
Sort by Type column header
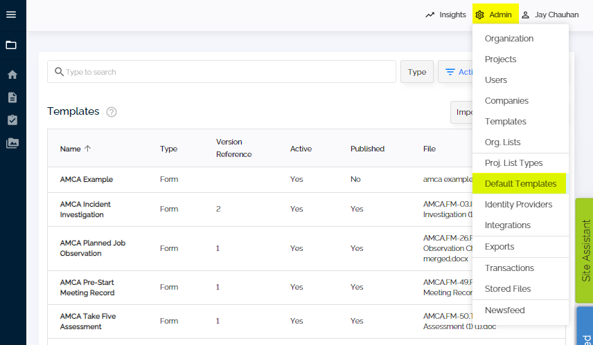168,149
